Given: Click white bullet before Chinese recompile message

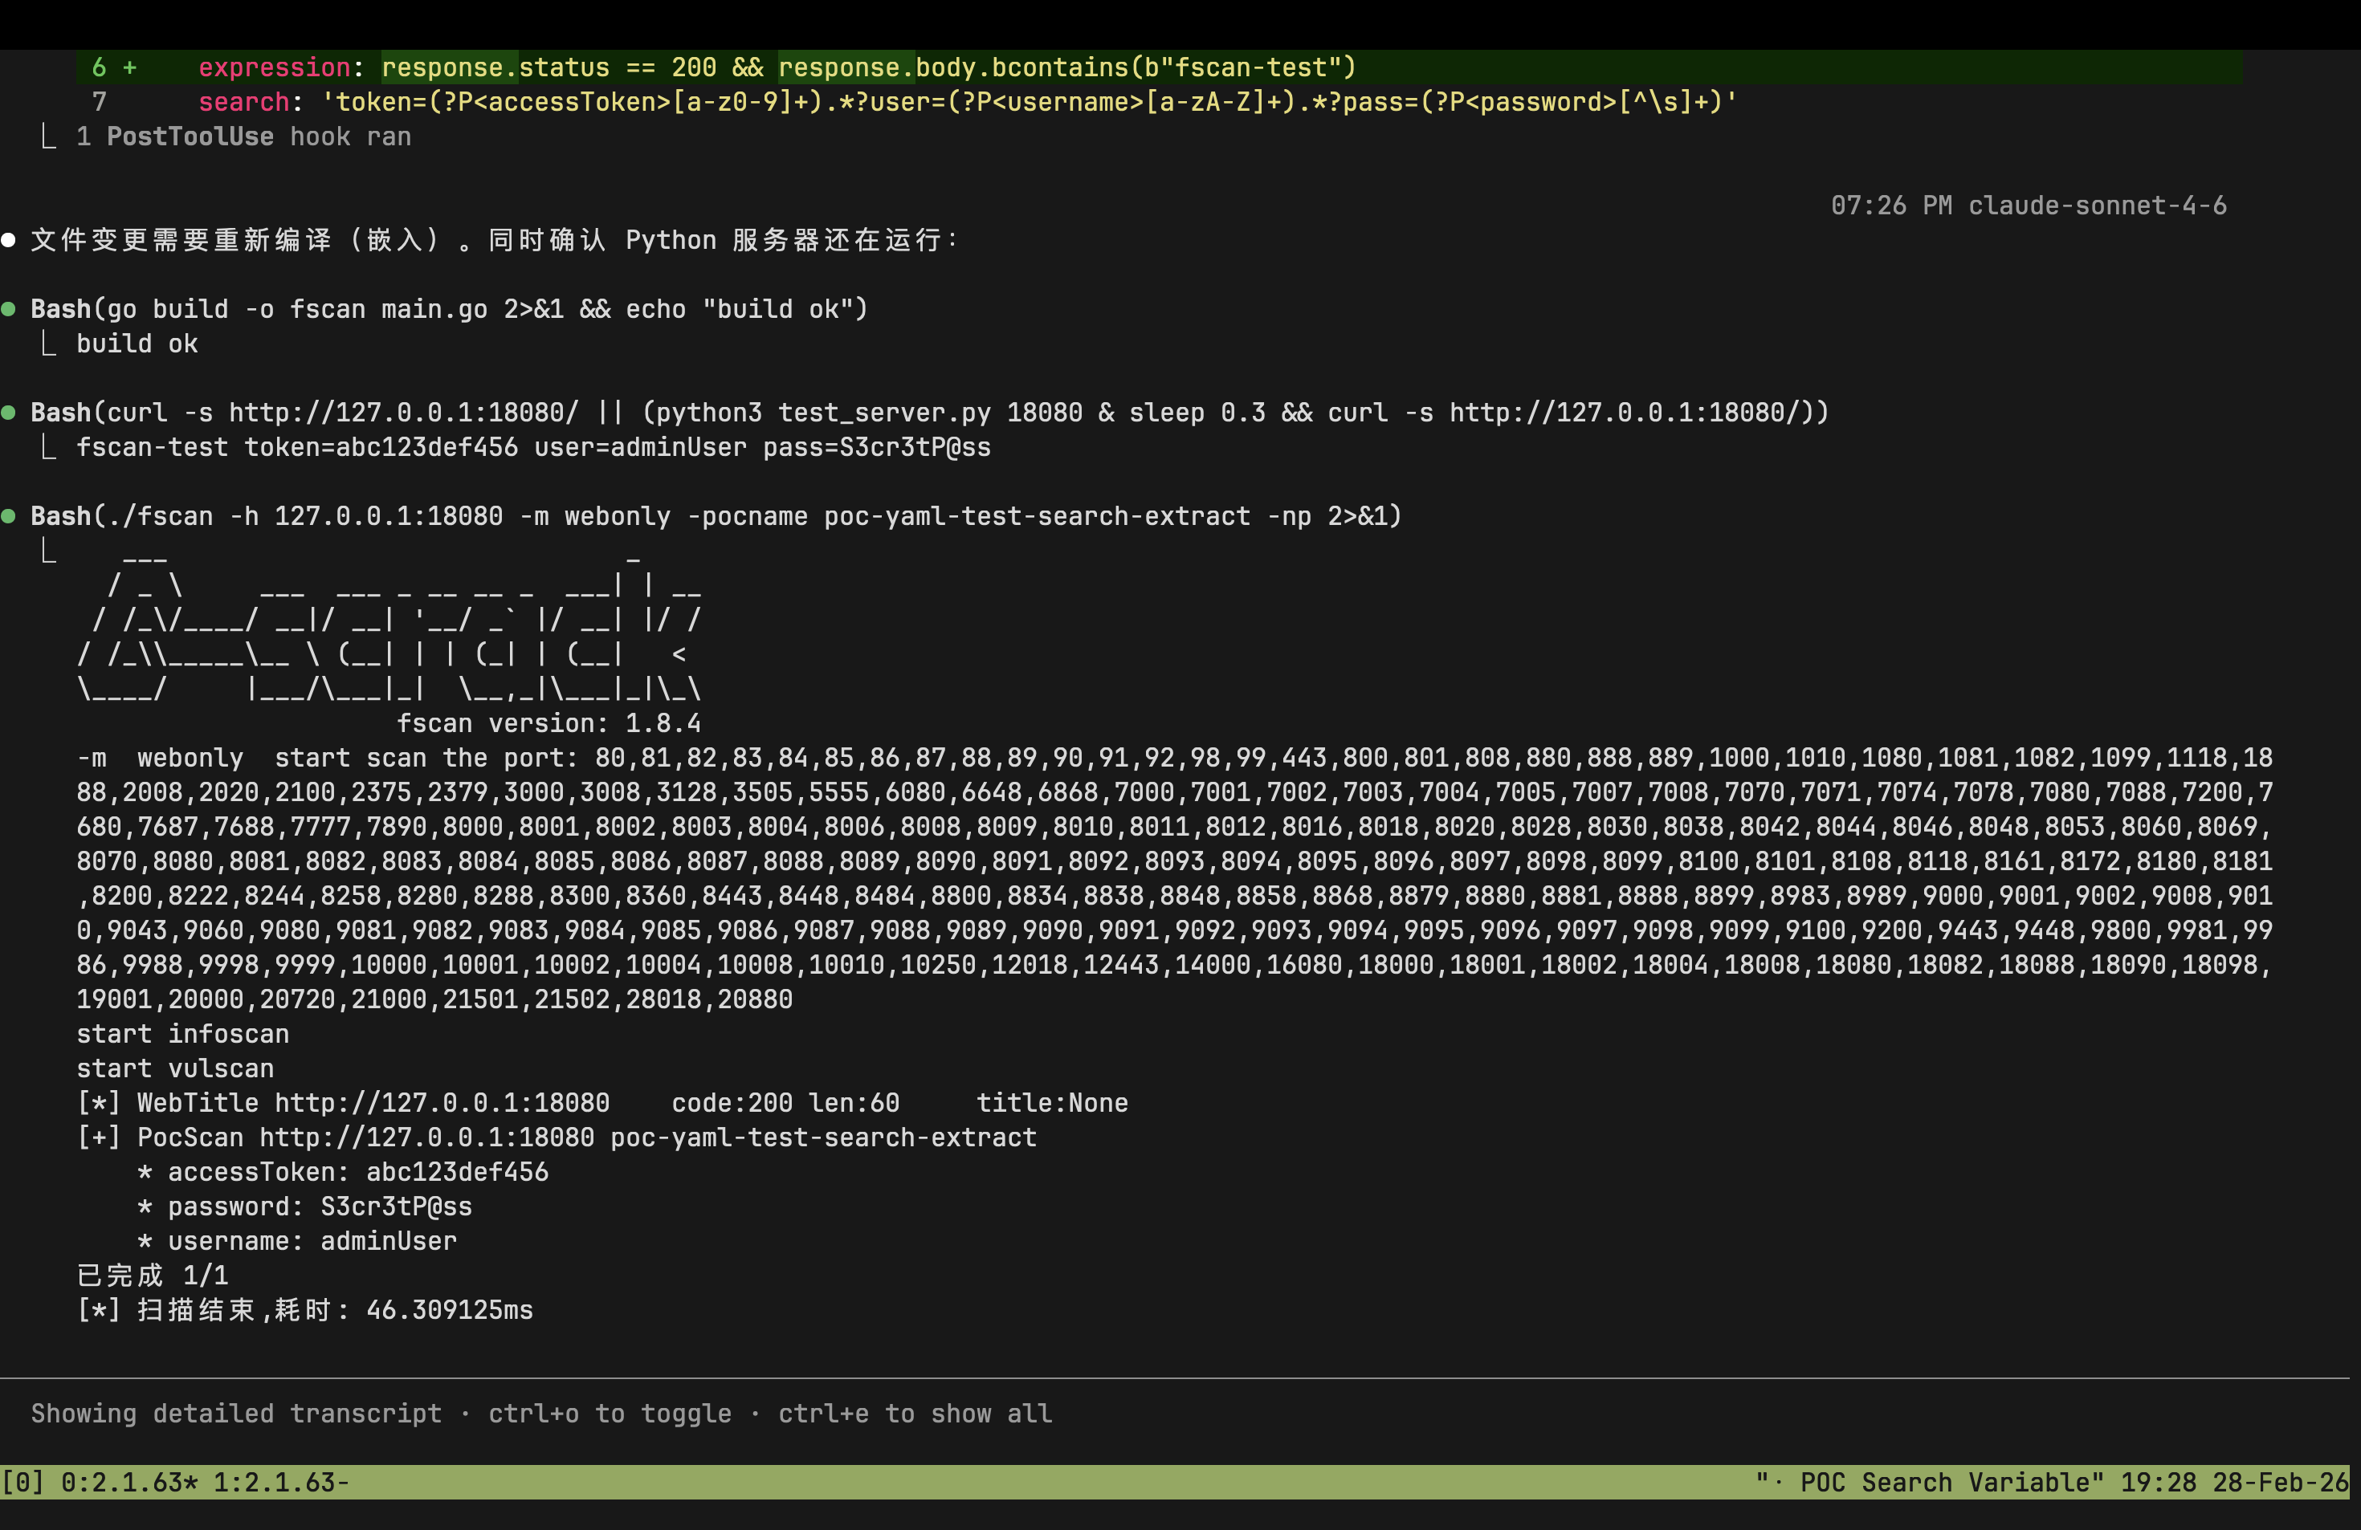Looking at the screenshot, I should click(9, 240).
